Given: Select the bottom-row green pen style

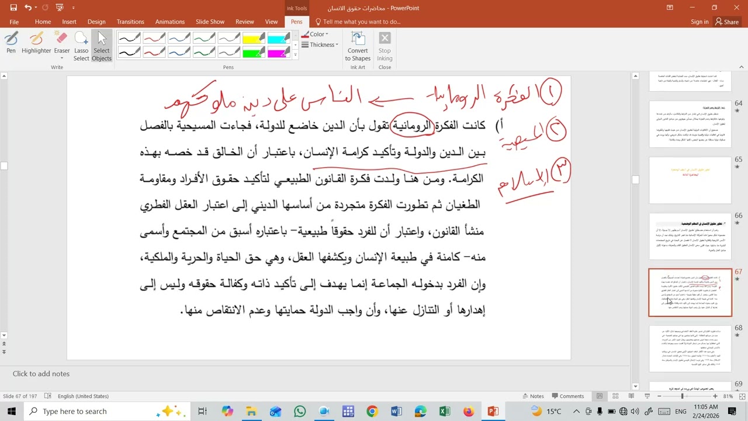Looking at the screenshot, I should pyautogui.click(x=205, y=51).
